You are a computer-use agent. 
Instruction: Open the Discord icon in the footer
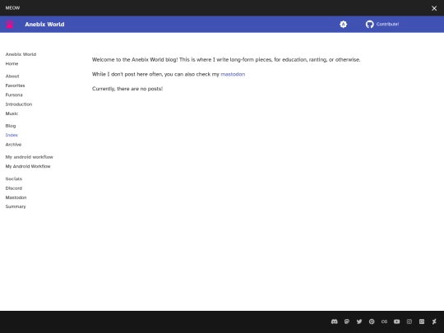click(x=335, y=321)
